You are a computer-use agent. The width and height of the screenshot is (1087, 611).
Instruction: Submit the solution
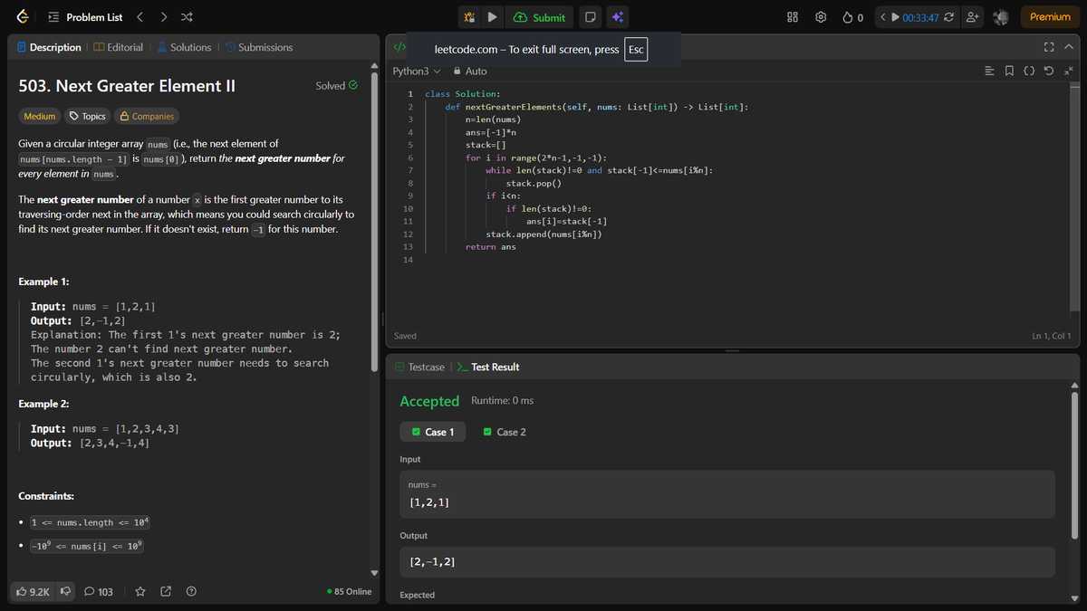click(539, 17)
